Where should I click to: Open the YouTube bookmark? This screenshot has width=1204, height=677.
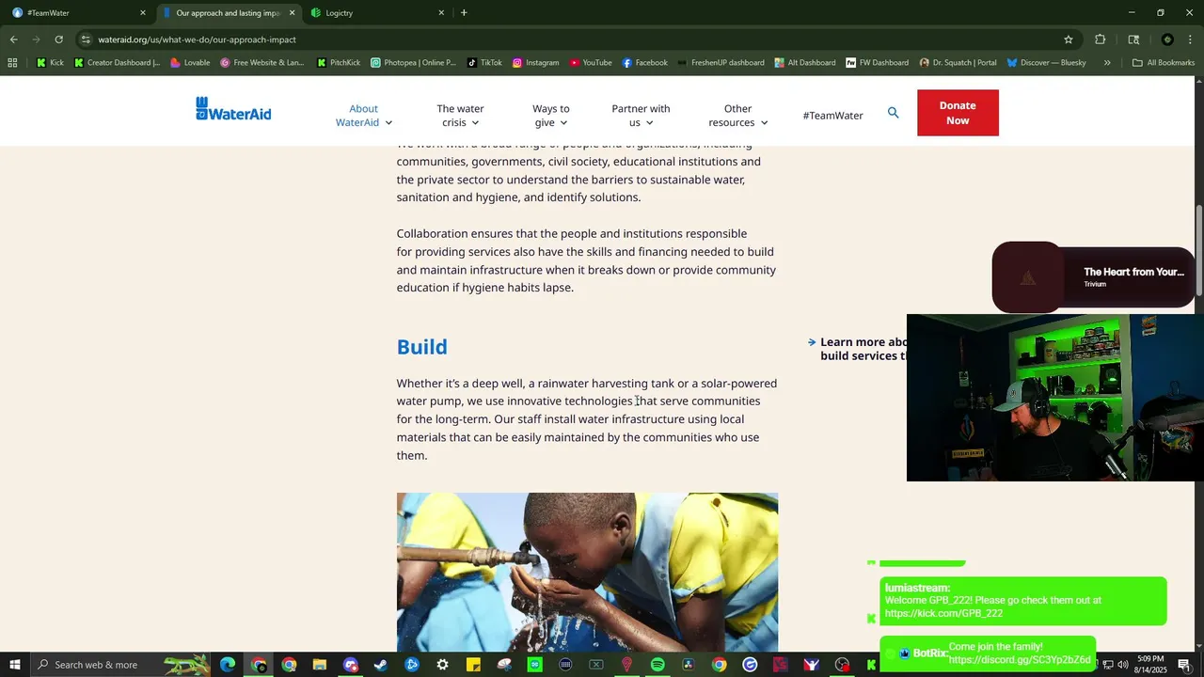coord(590,63)
